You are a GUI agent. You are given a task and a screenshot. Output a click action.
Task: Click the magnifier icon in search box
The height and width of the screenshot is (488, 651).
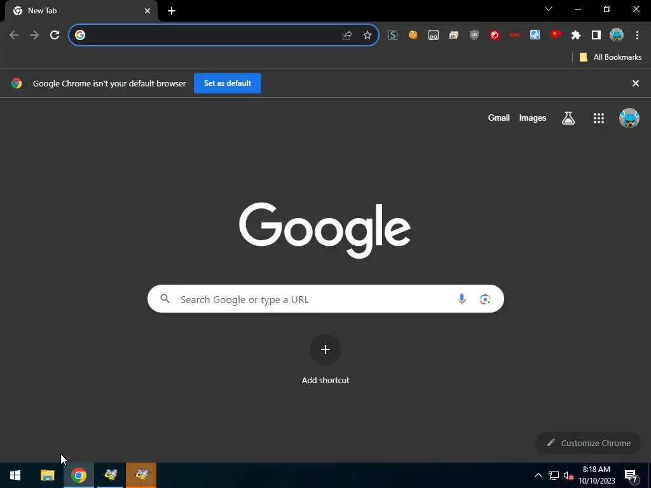coord(165,299)
